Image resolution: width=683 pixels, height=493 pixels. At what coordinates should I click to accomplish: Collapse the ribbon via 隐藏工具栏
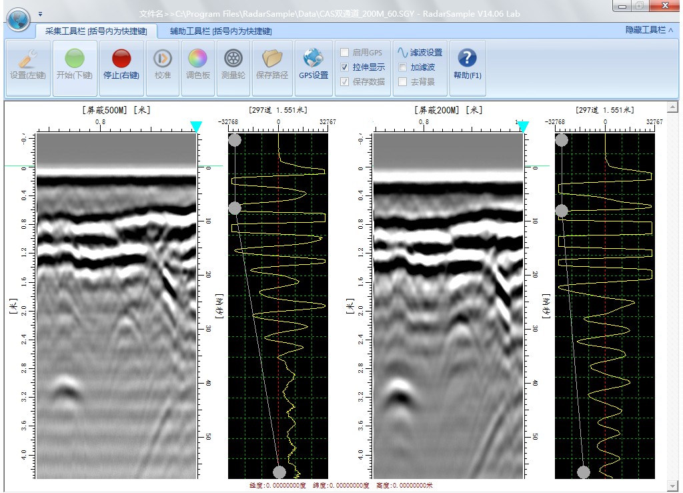click(648, 31)
